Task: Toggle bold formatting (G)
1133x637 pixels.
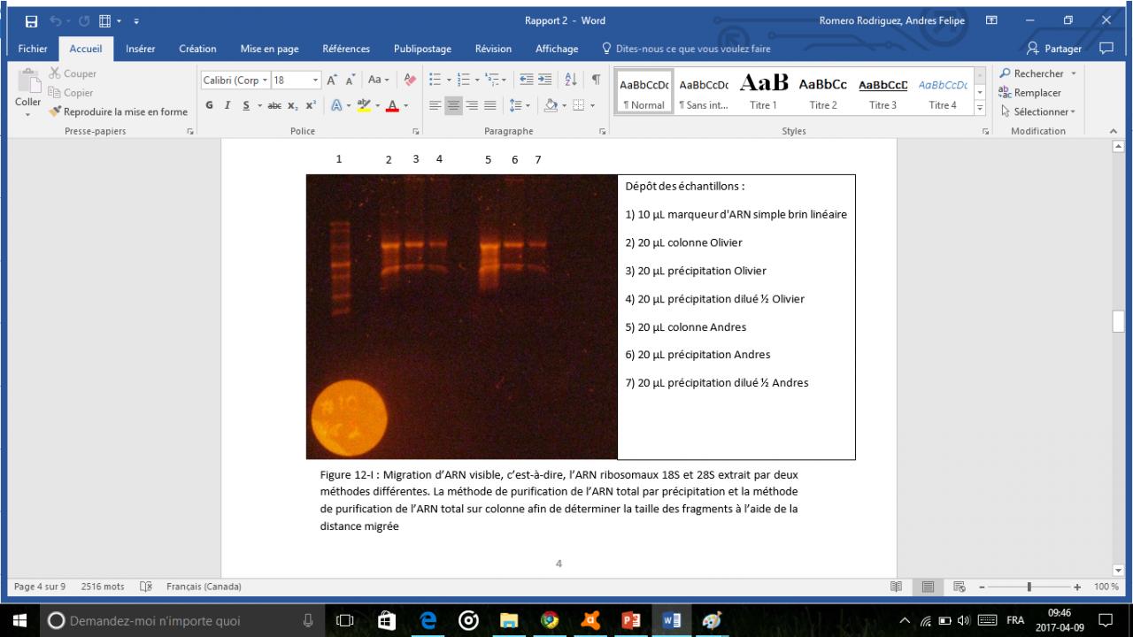Action: pyautogui.click(x=210, y=105)
